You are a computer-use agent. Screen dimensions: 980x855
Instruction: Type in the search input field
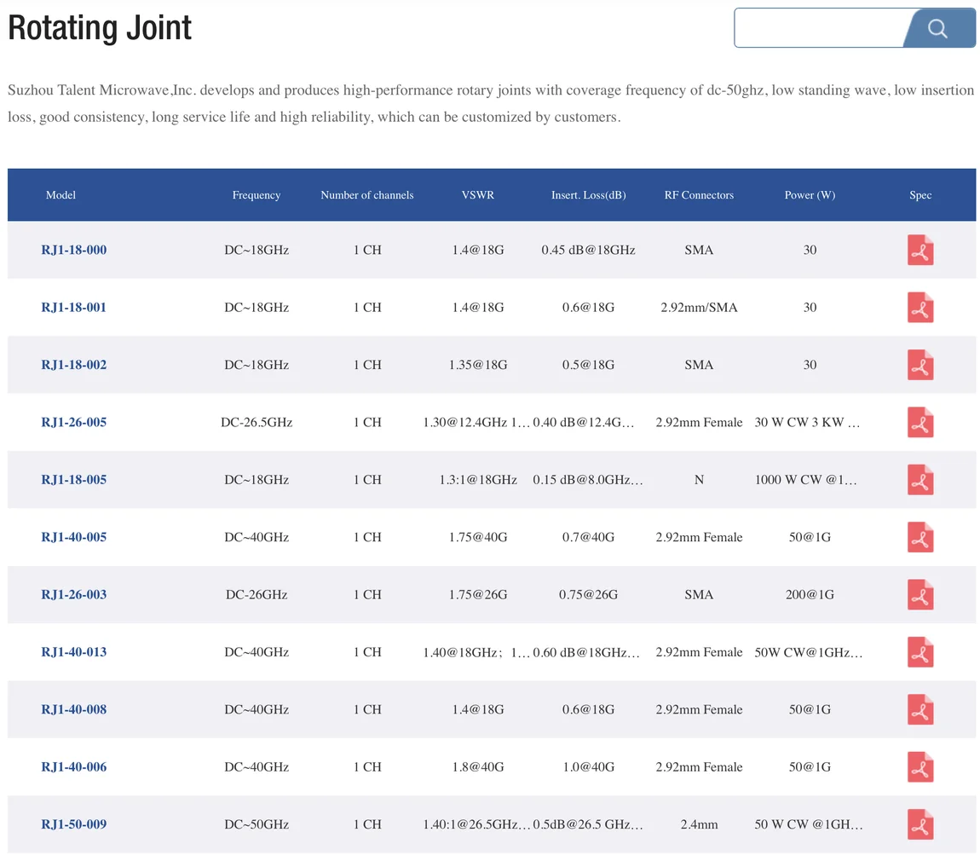[x=818, y=28]
